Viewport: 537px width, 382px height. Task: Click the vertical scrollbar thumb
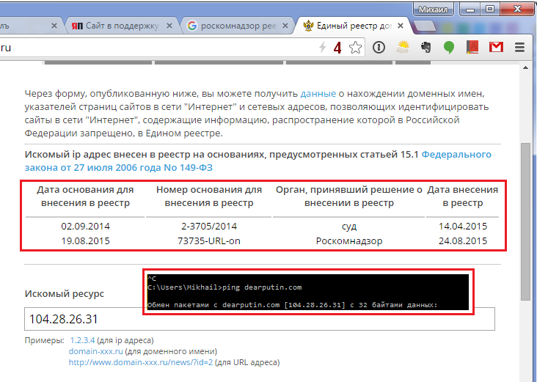tap(525, 222)
